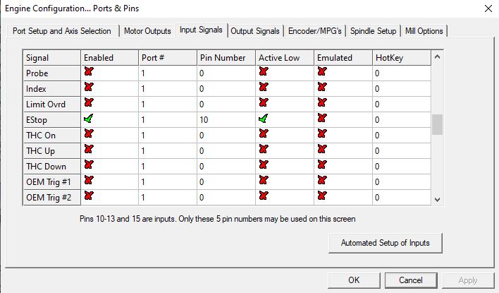Click the Emulated red X for THC Down

pyautogui.click(x=322, y=165)
